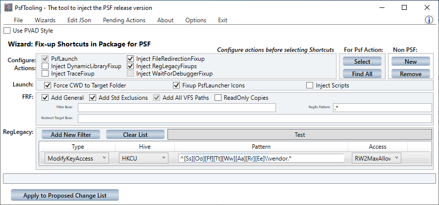Image resolution: width=439 pixels, height=205 pixels.
Task: Open the HKCU hive dropdown
Action: [x=144, y=159]
